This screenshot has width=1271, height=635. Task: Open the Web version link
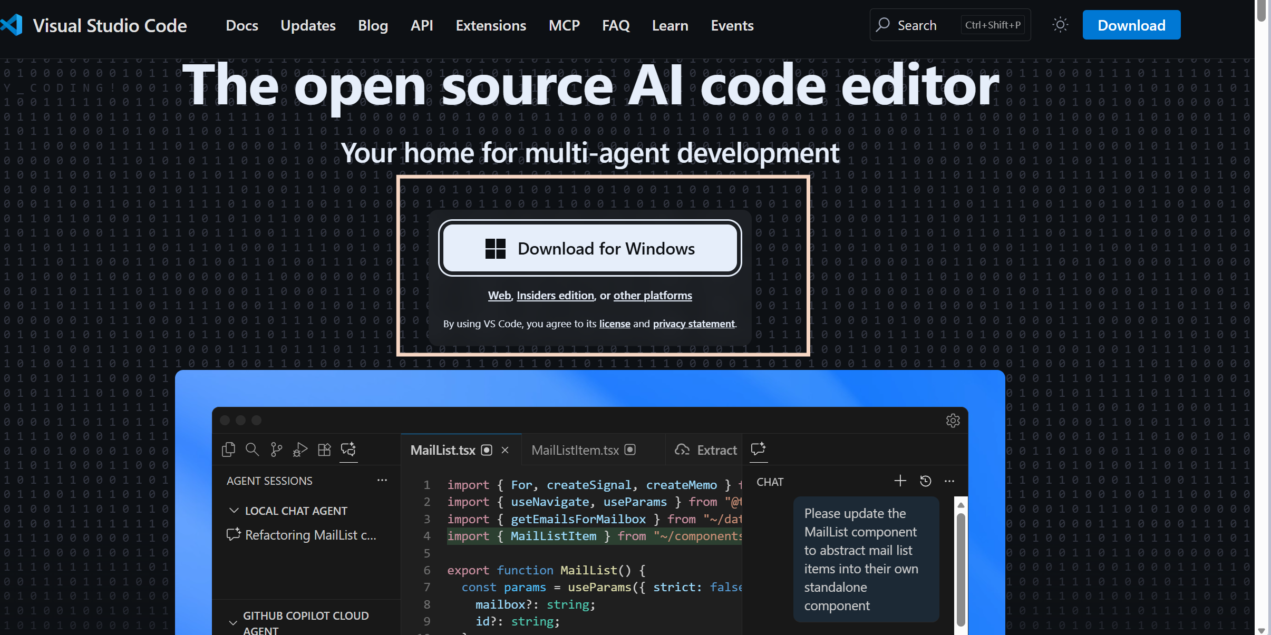click(x=499, y=296)
